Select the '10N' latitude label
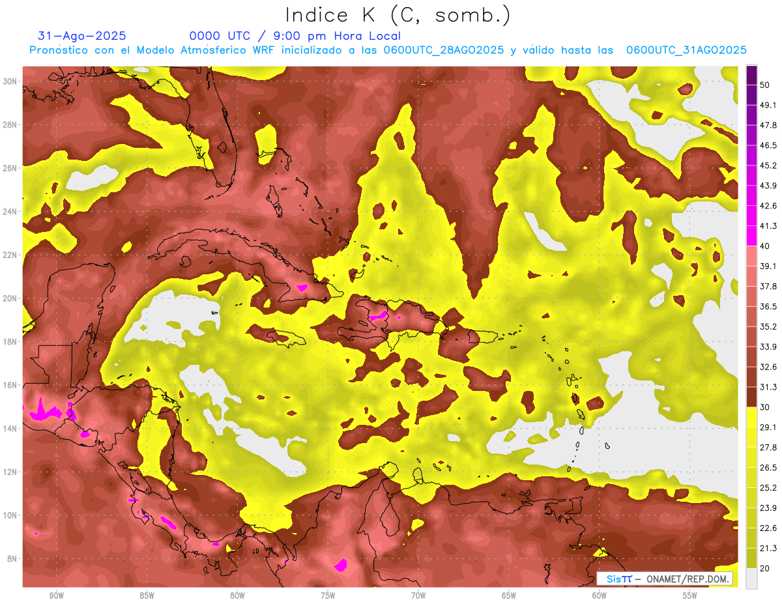The width and height of the screenshot is (782, 604). [10, 515]
